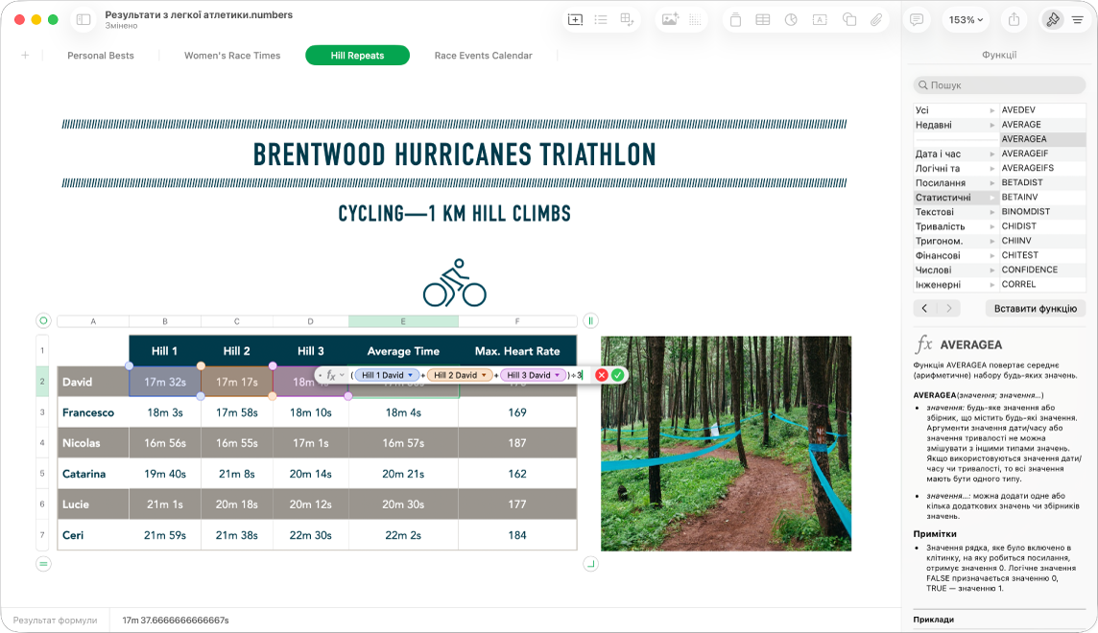
Task: Switch to the Personal Bests sheet tab
Action: coord(100,56)
